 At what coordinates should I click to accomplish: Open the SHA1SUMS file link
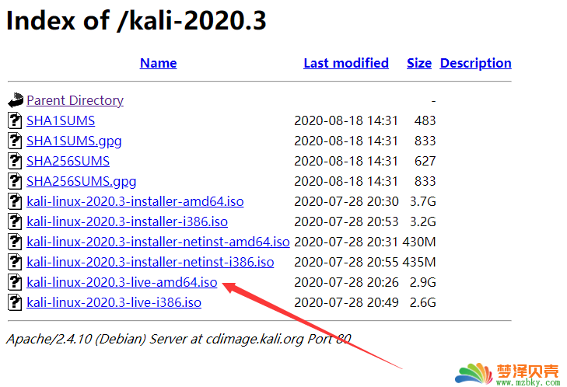click(x=61, y=120)
